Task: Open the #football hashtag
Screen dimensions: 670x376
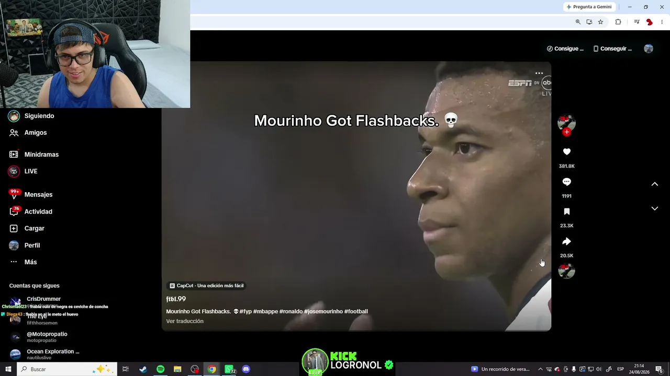Action: pyautogui.click(x=356, y=312)
